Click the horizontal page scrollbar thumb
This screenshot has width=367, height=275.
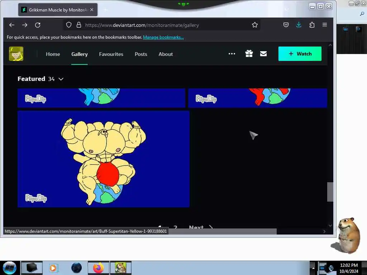coord(222,231)
